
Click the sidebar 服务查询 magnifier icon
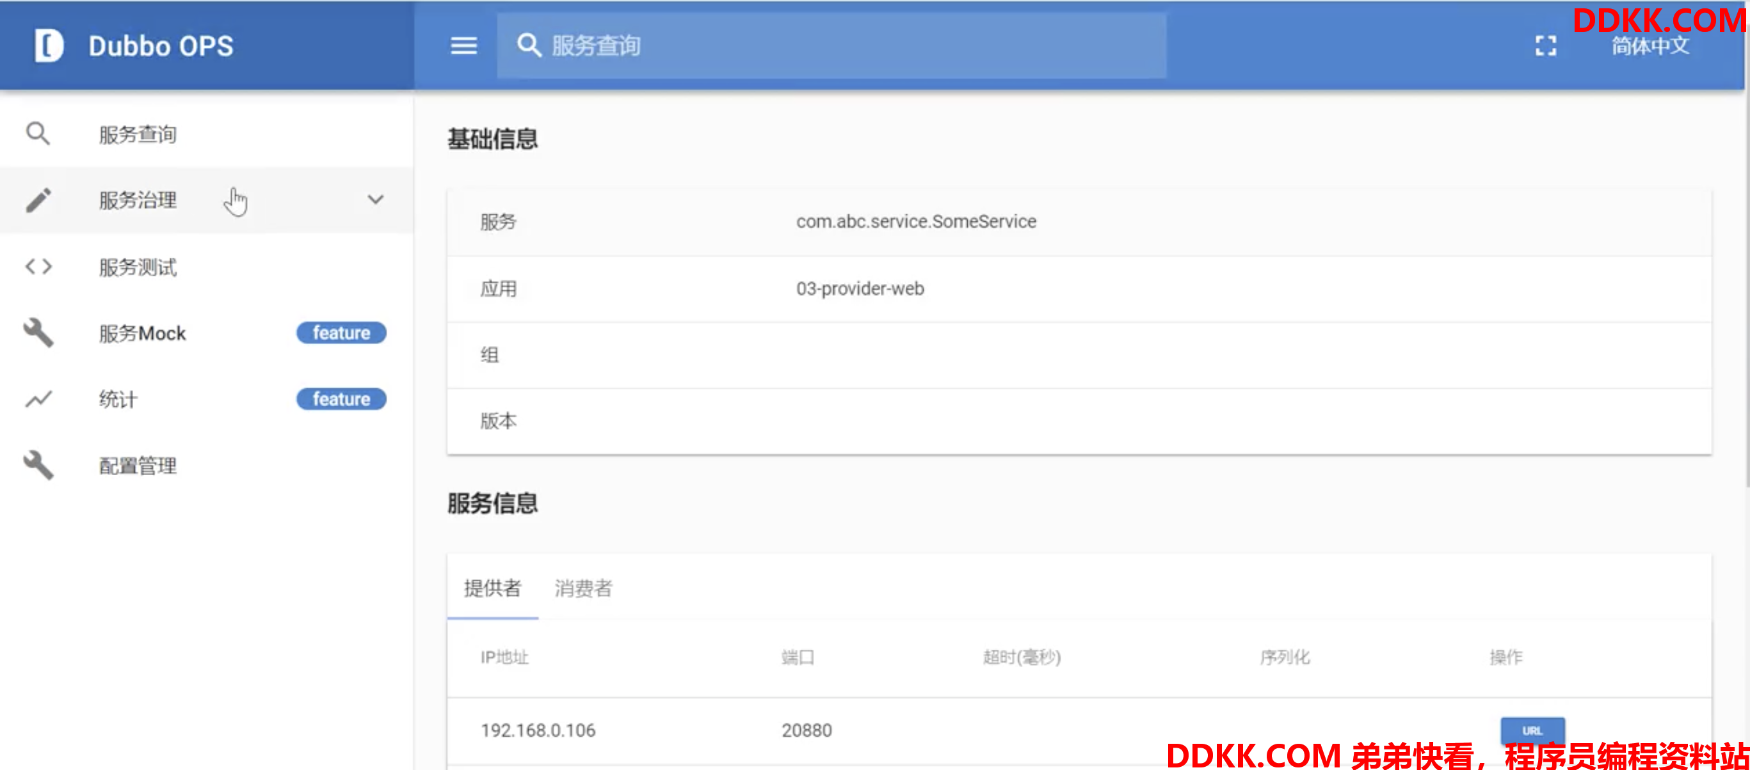[x=38, y=134]
